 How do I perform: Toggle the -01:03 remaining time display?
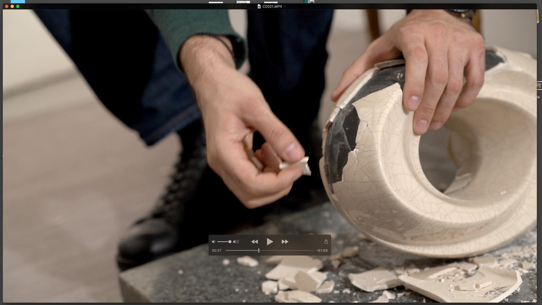(322, 250)
